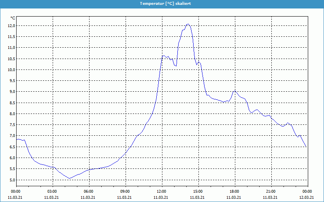Screen dimensions: 324x202
Task: Click the 11,5 value on y-axis
Action: 11,36
